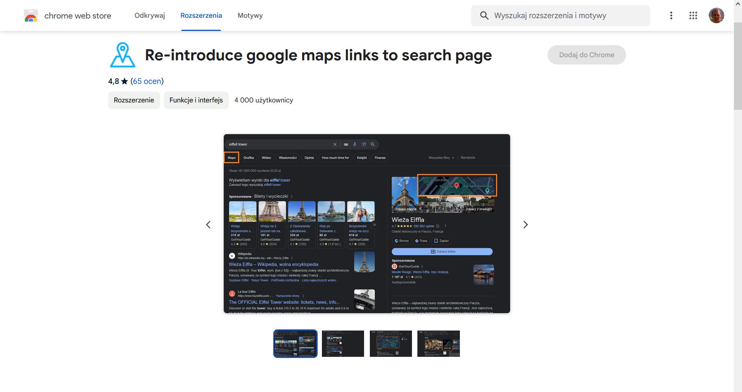
Task: Click the chrome web store title link
Action: pos(78,16)
